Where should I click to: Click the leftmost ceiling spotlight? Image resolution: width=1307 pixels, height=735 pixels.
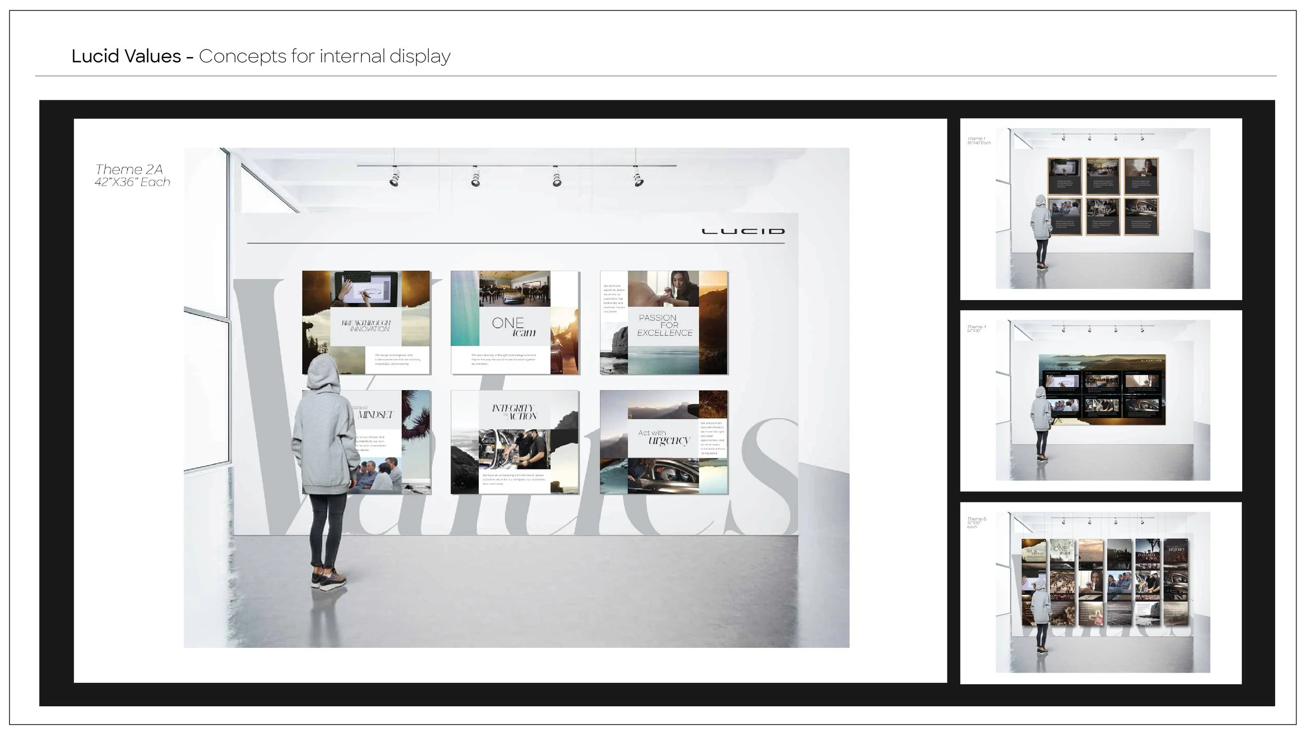pos(395,177)
